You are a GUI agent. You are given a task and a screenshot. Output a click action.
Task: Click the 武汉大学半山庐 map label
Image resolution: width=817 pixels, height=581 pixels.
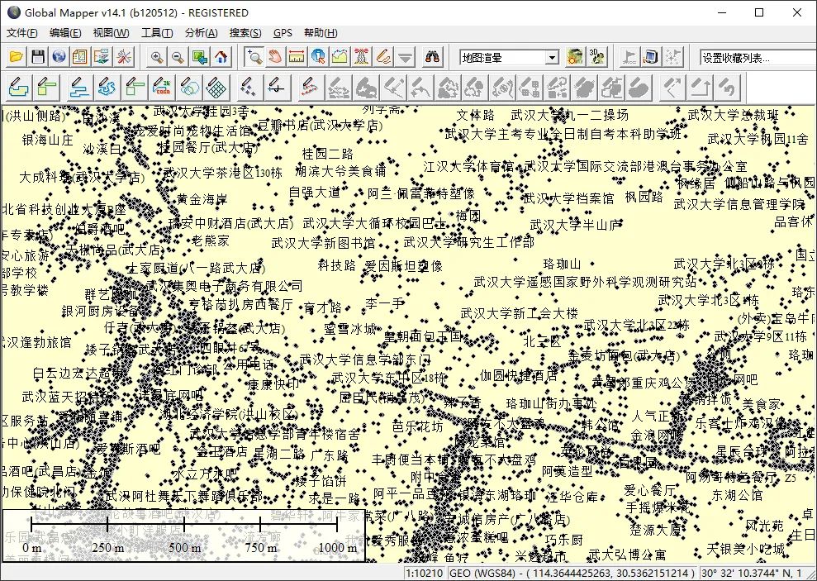577,225
